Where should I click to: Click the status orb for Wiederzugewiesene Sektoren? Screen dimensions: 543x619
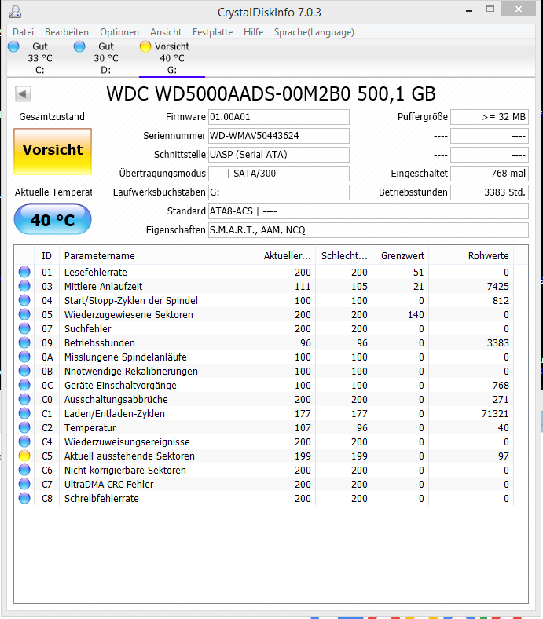pos(24,315)
